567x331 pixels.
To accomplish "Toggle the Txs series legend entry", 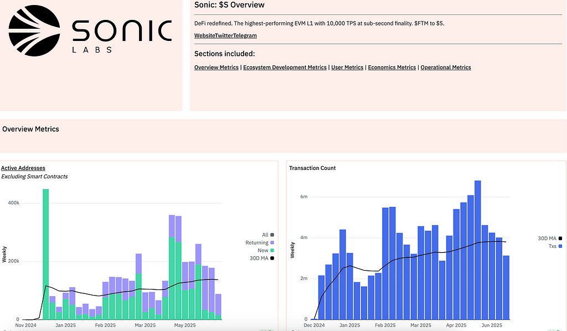I will (555, 246).
